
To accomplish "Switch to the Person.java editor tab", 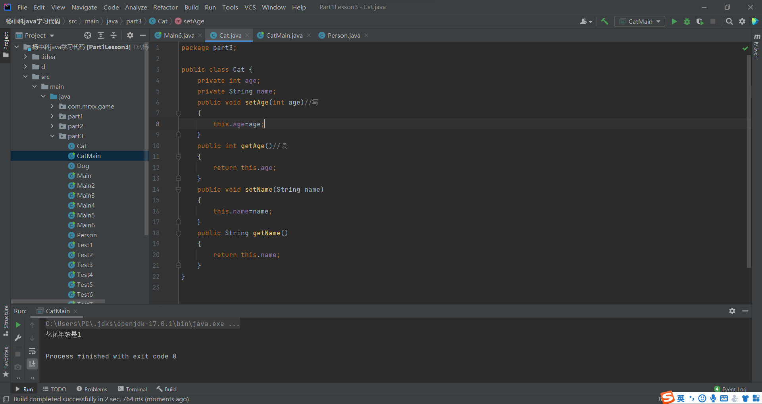I will [344, 35].
